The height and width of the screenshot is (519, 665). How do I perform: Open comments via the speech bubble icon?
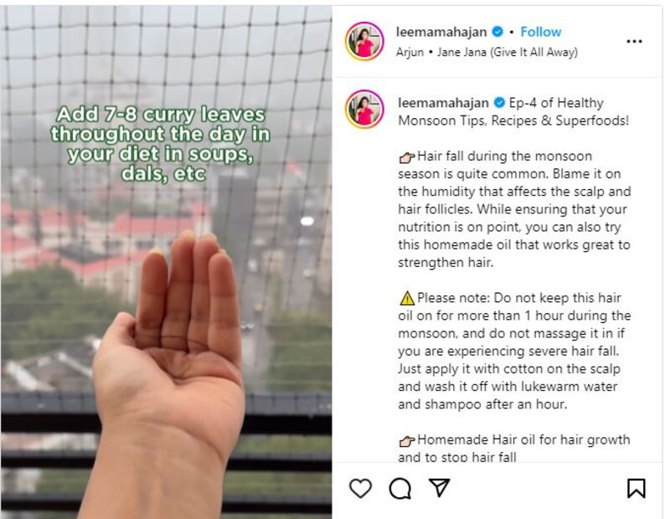[400, 489]
